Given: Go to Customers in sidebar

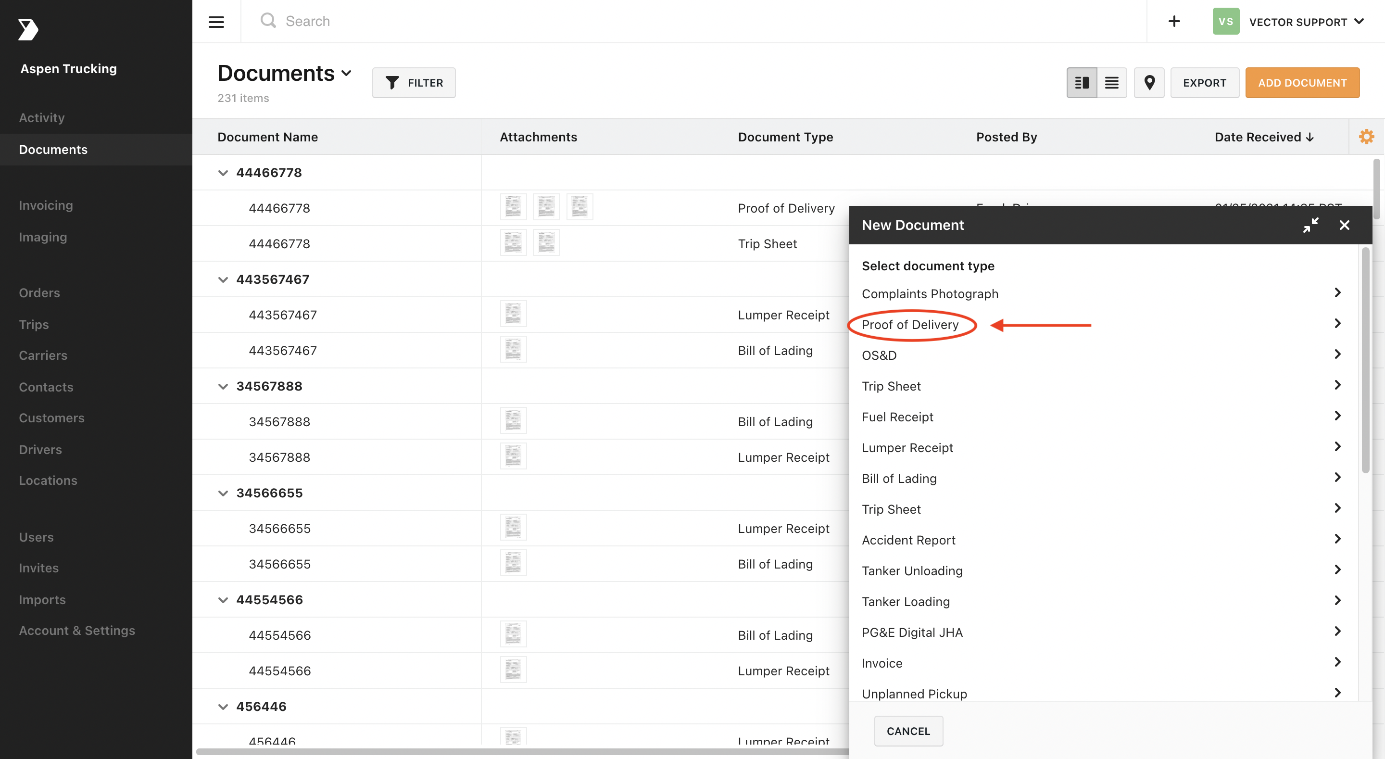Looking at the screenshot, I should pos(51,417).
